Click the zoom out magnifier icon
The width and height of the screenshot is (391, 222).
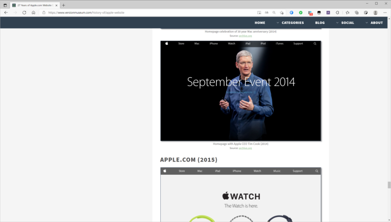(x=274, y=12)
